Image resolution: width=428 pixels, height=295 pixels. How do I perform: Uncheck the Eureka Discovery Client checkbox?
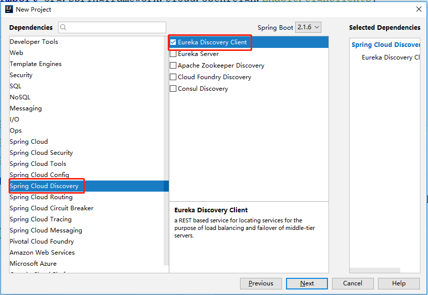[x=173, y=42]
